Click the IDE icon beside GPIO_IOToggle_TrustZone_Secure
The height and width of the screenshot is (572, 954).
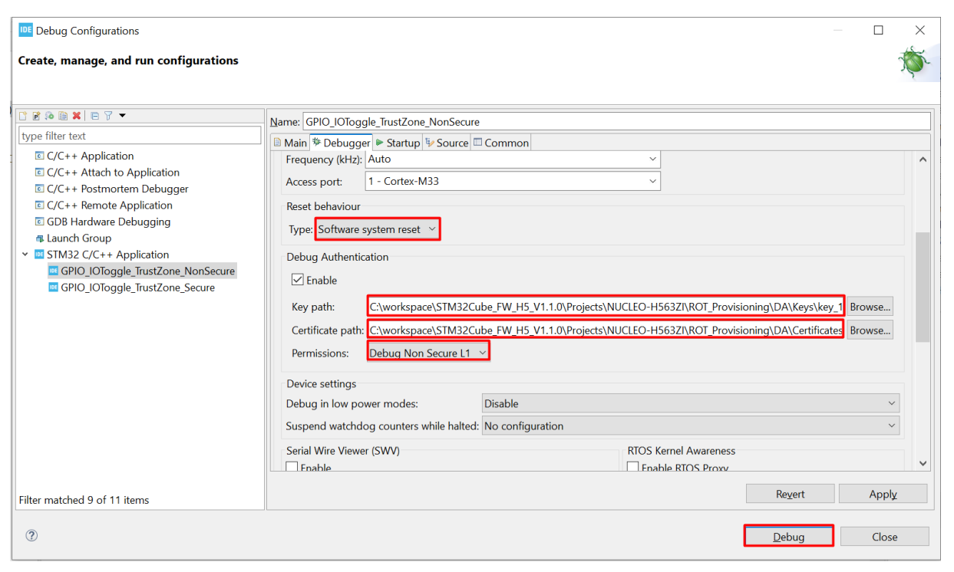point(54,288)
